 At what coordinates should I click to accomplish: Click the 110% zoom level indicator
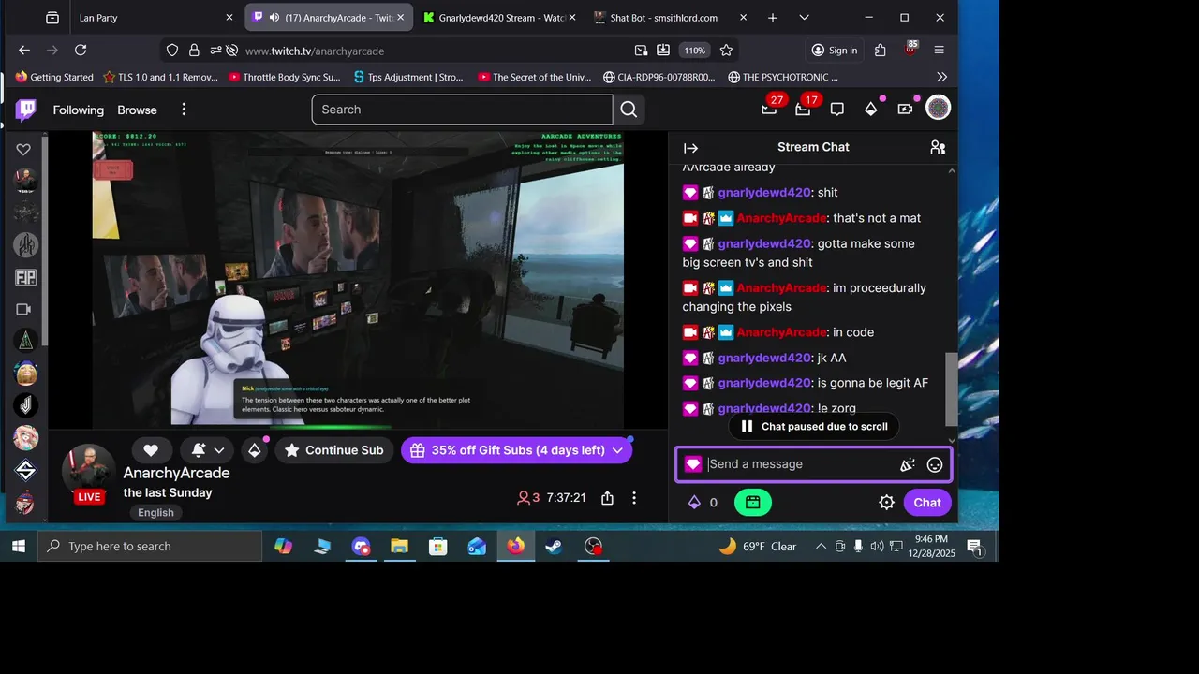coord(694,51)
